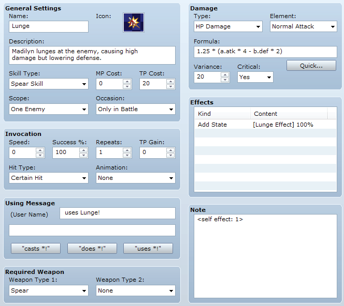The width and height of the screenshot is (344, 306).
Task: Click the "[Lunge Effect] 100%" content cell
Action: (283, 125)
